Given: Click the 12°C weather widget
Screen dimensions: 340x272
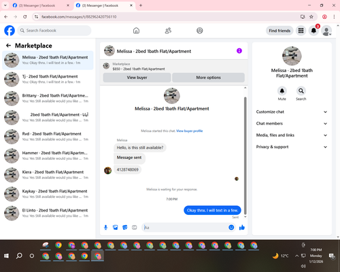Looking at the screenshot, I should pyautogui.click(x=281, y=256).
